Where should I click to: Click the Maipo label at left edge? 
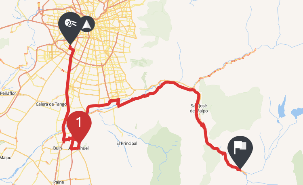pyautogui.click(x=6, y=158)
